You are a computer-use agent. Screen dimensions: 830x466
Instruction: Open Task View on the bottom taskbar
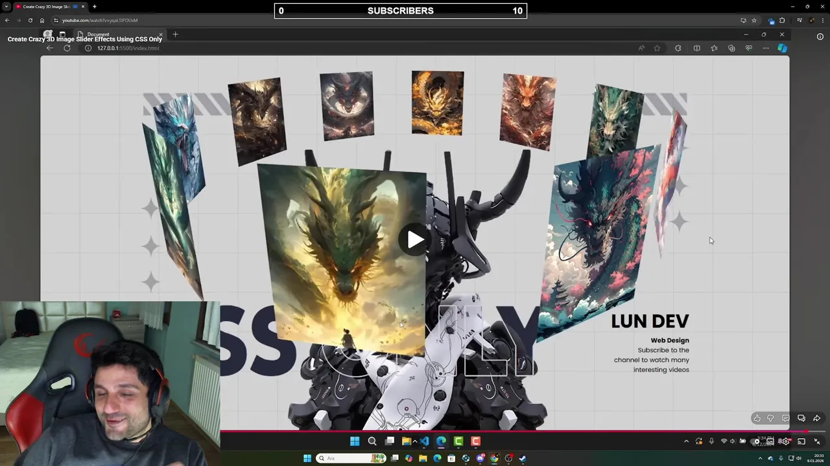(394, 458)
